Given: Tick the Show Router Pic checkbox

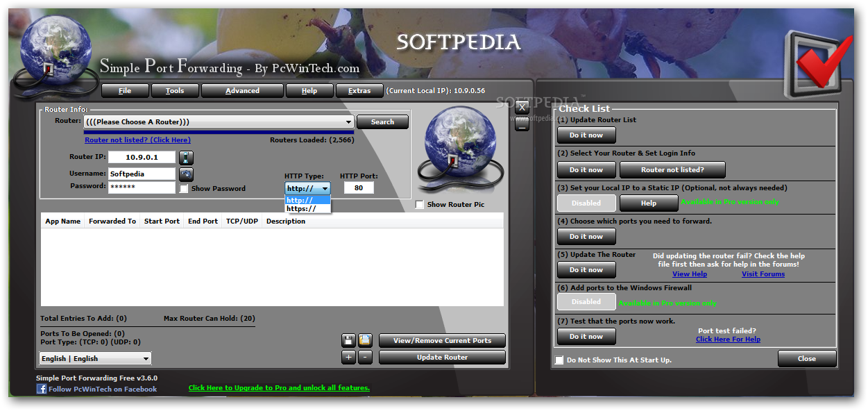Looking at the screenshot, I should 419,205.
